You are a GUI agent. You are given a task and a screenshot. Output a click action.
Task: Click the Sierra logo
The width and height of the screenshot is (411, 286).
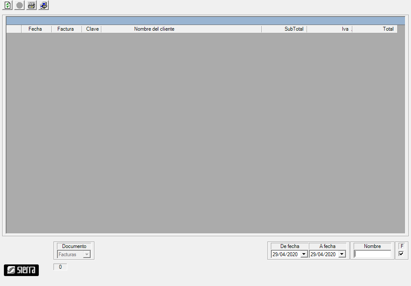click(21, 270)
